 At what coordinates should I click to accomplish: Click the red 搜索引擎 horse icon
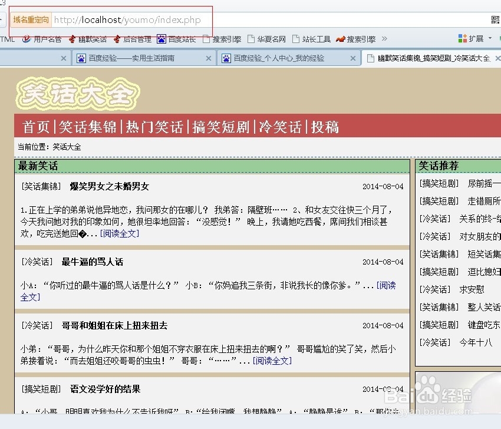pos(341,39)
